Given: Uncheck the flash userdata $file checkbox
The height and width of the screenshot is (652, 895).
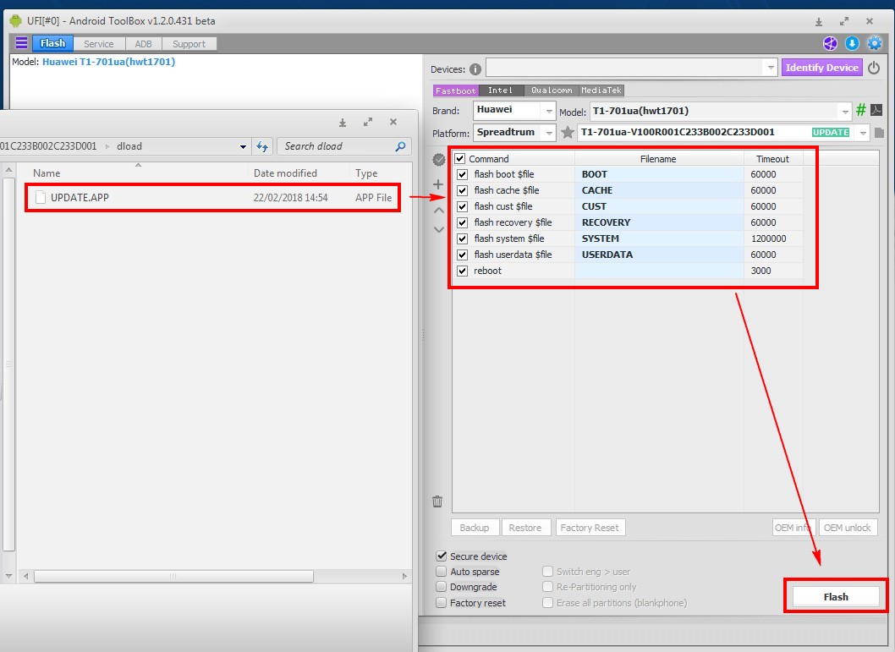Looking at the screenshot, I should tap(463, 255).
